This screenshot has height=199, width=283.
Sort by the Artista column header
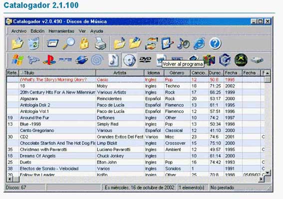(120, 73)
